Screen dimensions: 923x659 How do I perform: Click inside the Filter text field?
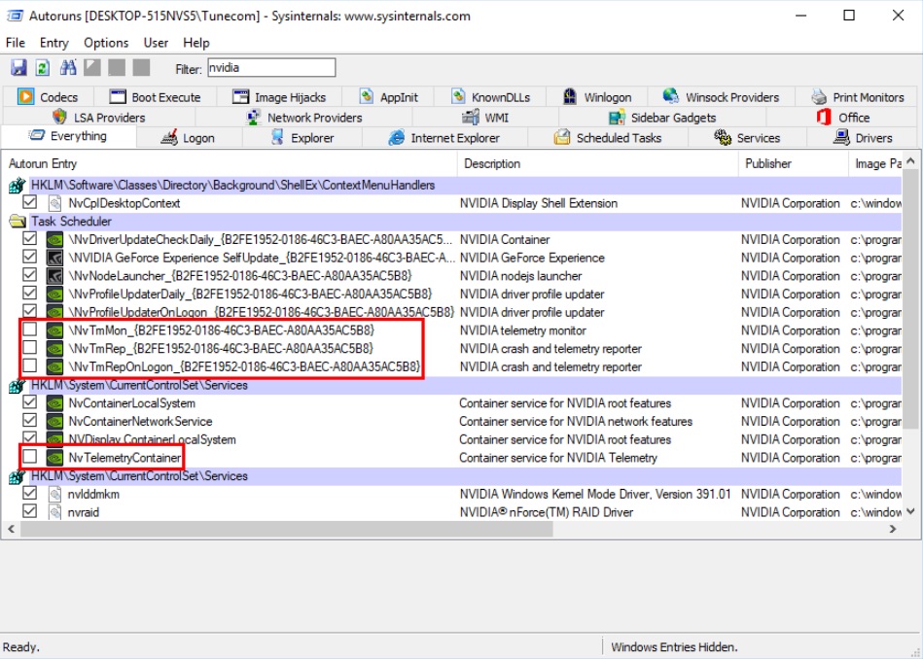pos(271,68)
